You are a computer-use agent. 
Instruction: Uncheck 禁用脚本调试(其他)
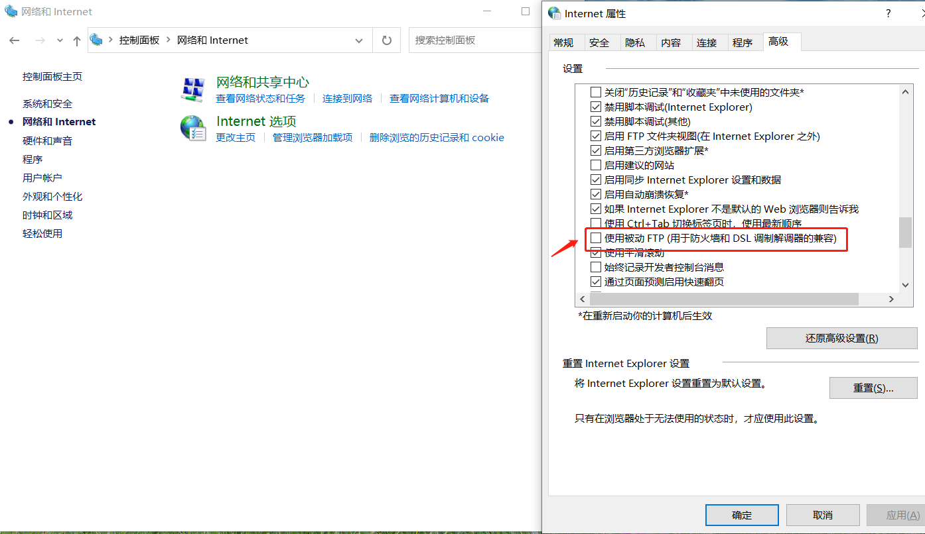click(596, 122)
